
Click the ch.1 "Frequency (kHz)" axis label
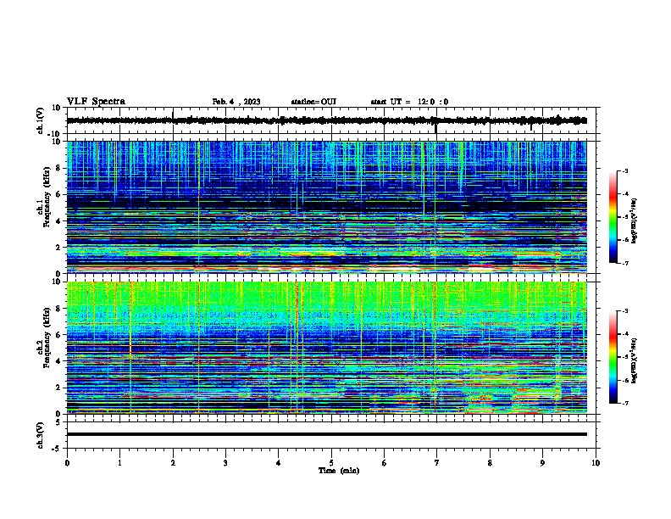[x=47, y=197]
